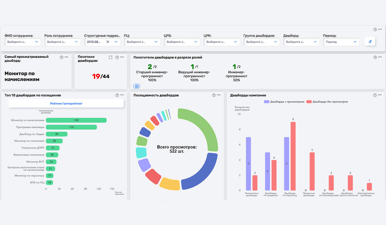This screenshot has height=225, width=386.
Task: Open three-dot menu on Посещаемость дашбордов card
Action: 218,95
